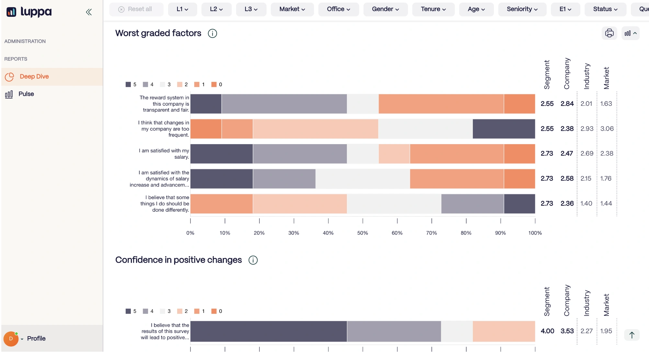Open the Seniority filter dropdown
Screen dimensions: 649x353
pyautogui.click(x=522, y=9)
